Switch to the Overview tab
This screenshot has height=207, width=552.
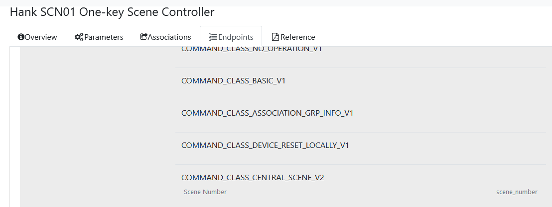[41, 37]
